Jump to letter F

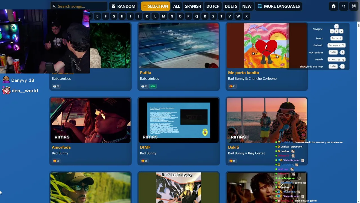coord(105,16)
